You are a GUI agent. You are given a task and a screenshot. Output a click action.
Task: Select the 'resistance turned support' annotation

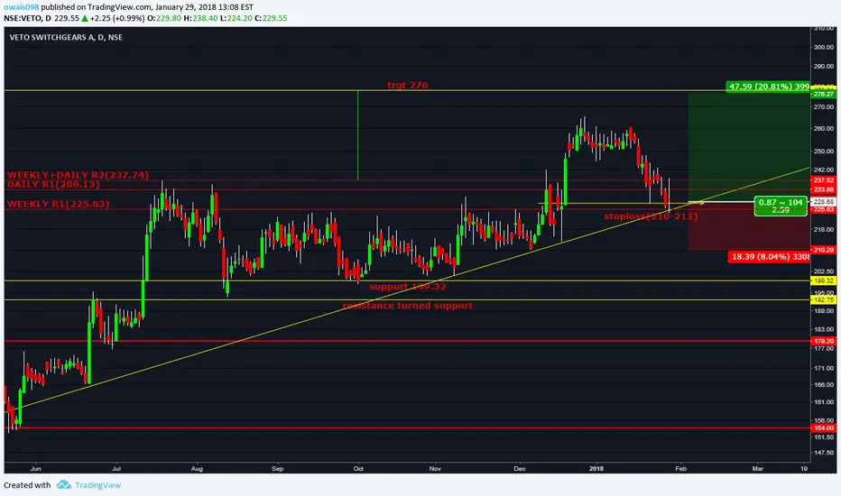(408, 305)
